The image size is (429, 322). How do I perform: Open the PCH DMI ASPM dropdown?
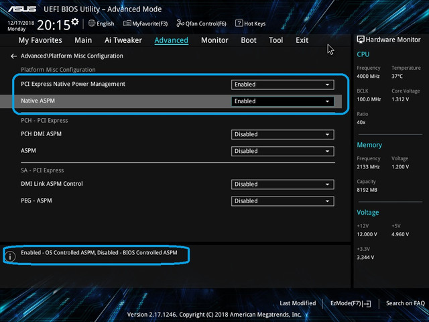pyautogui.click(x=282, y=134)
